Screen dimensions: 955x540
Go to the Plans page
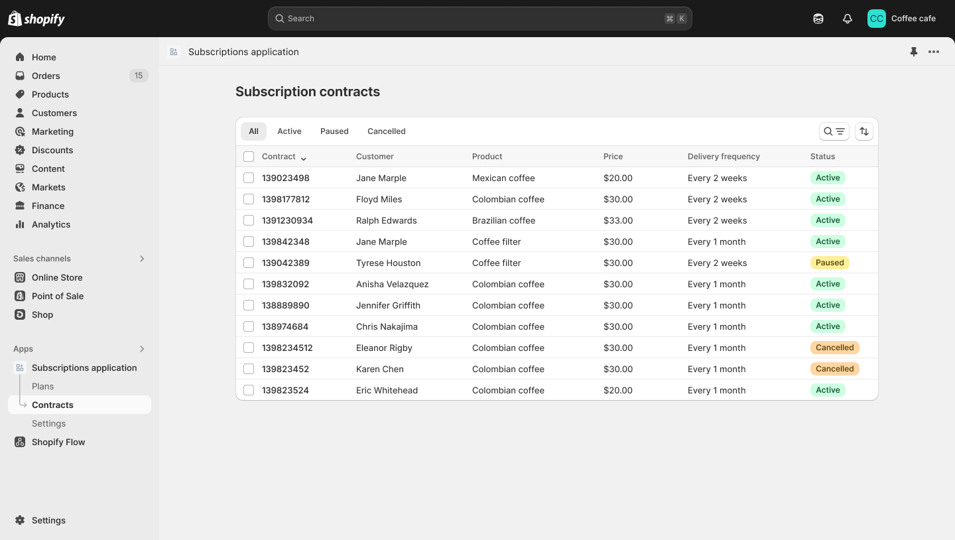[42, 386]
